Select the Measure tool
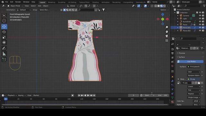This screenshot has width=206, height=116. [x=4, y=54]
